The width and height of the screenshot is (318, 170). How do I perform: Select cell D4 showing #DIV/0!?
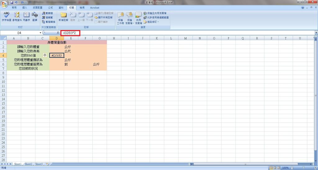click(57, 55)
